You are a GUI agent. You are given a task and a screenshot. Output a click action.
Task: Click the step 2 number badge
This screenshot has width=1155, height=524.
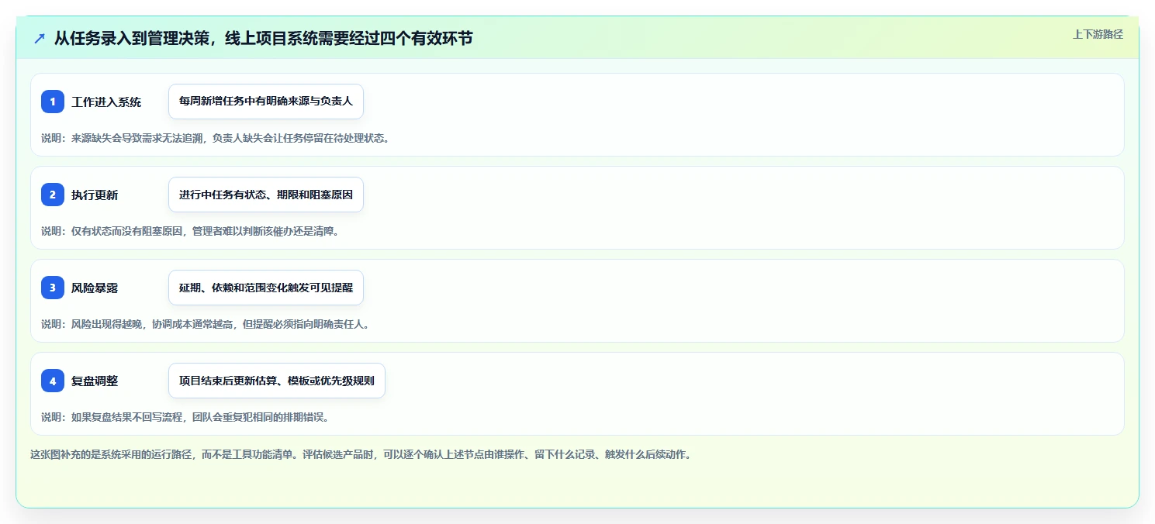(53, 195)
